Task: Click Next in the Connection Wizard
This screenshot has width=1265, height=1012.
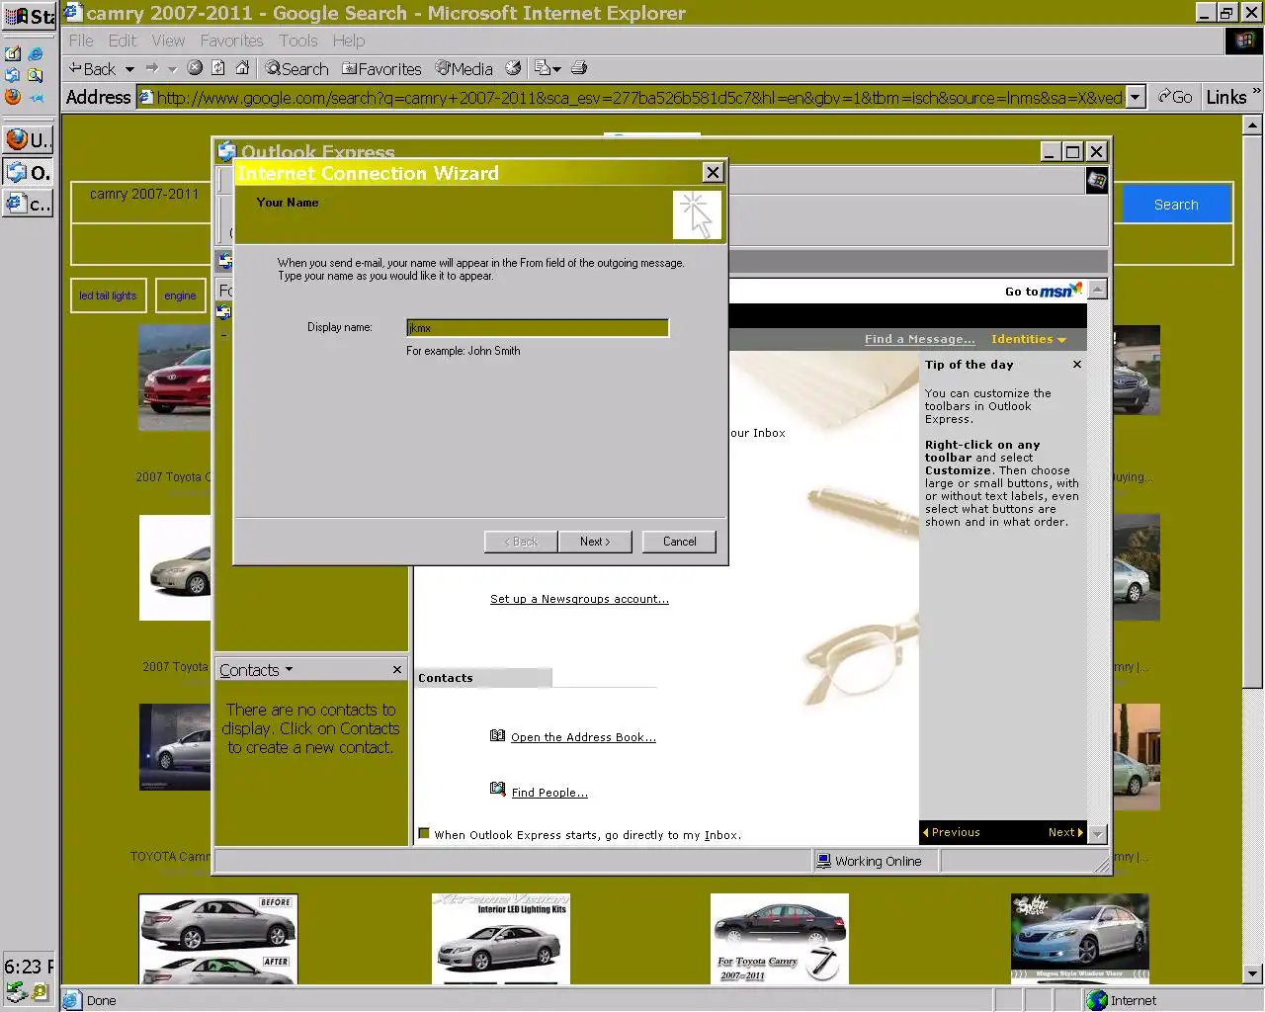Action: (x=594, y=542)
